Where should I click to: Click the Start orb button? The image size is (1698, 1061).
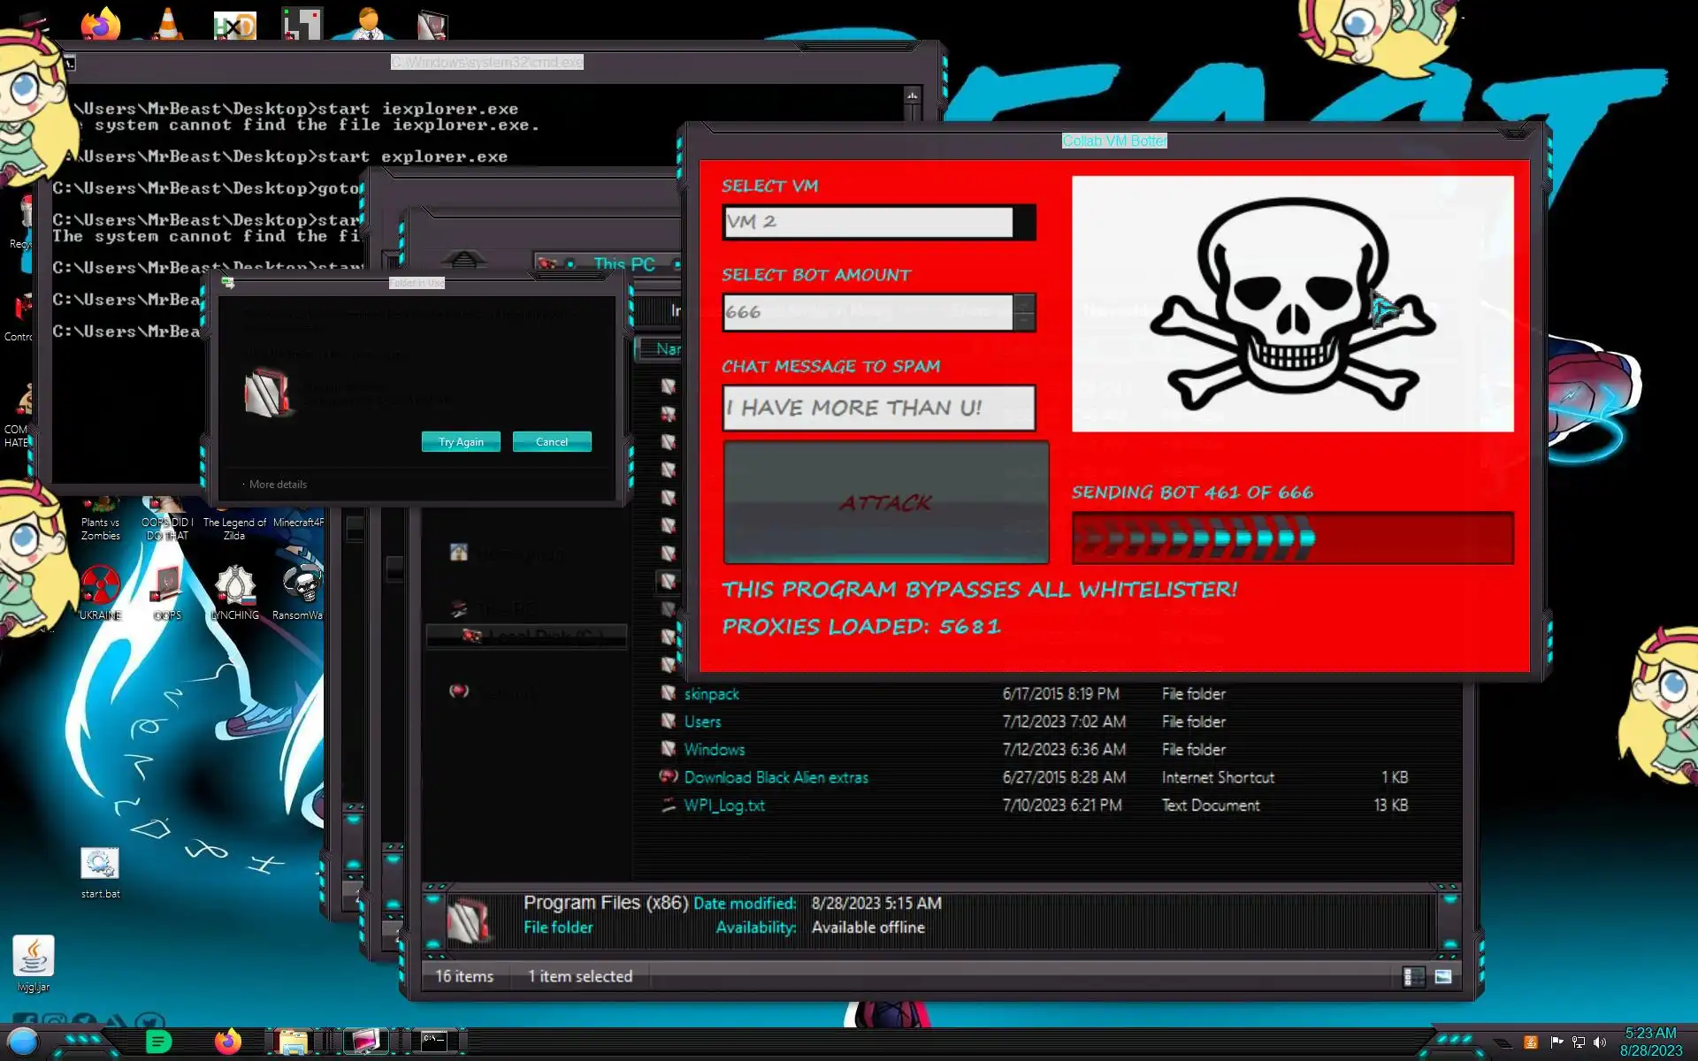pyautogui.click(x=23, y=1042)
